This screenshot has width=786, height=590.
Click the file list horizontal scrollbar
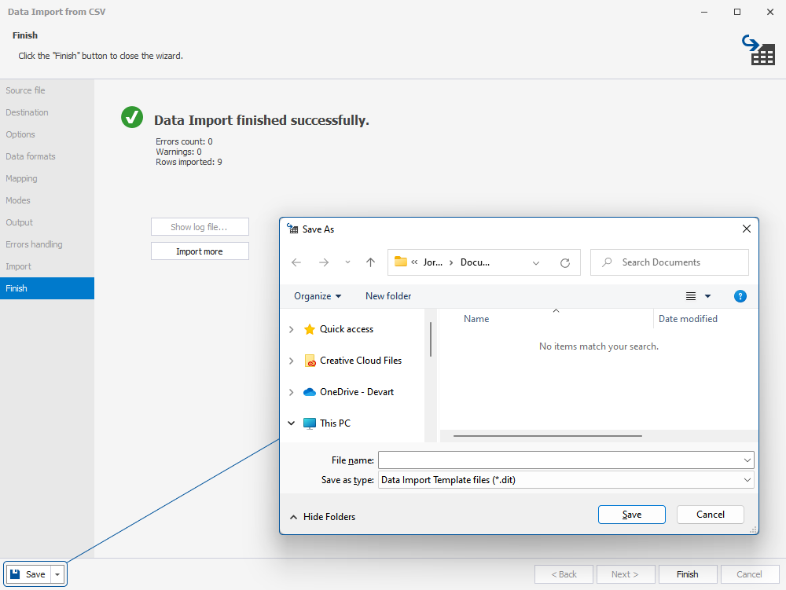click(547, 436)
